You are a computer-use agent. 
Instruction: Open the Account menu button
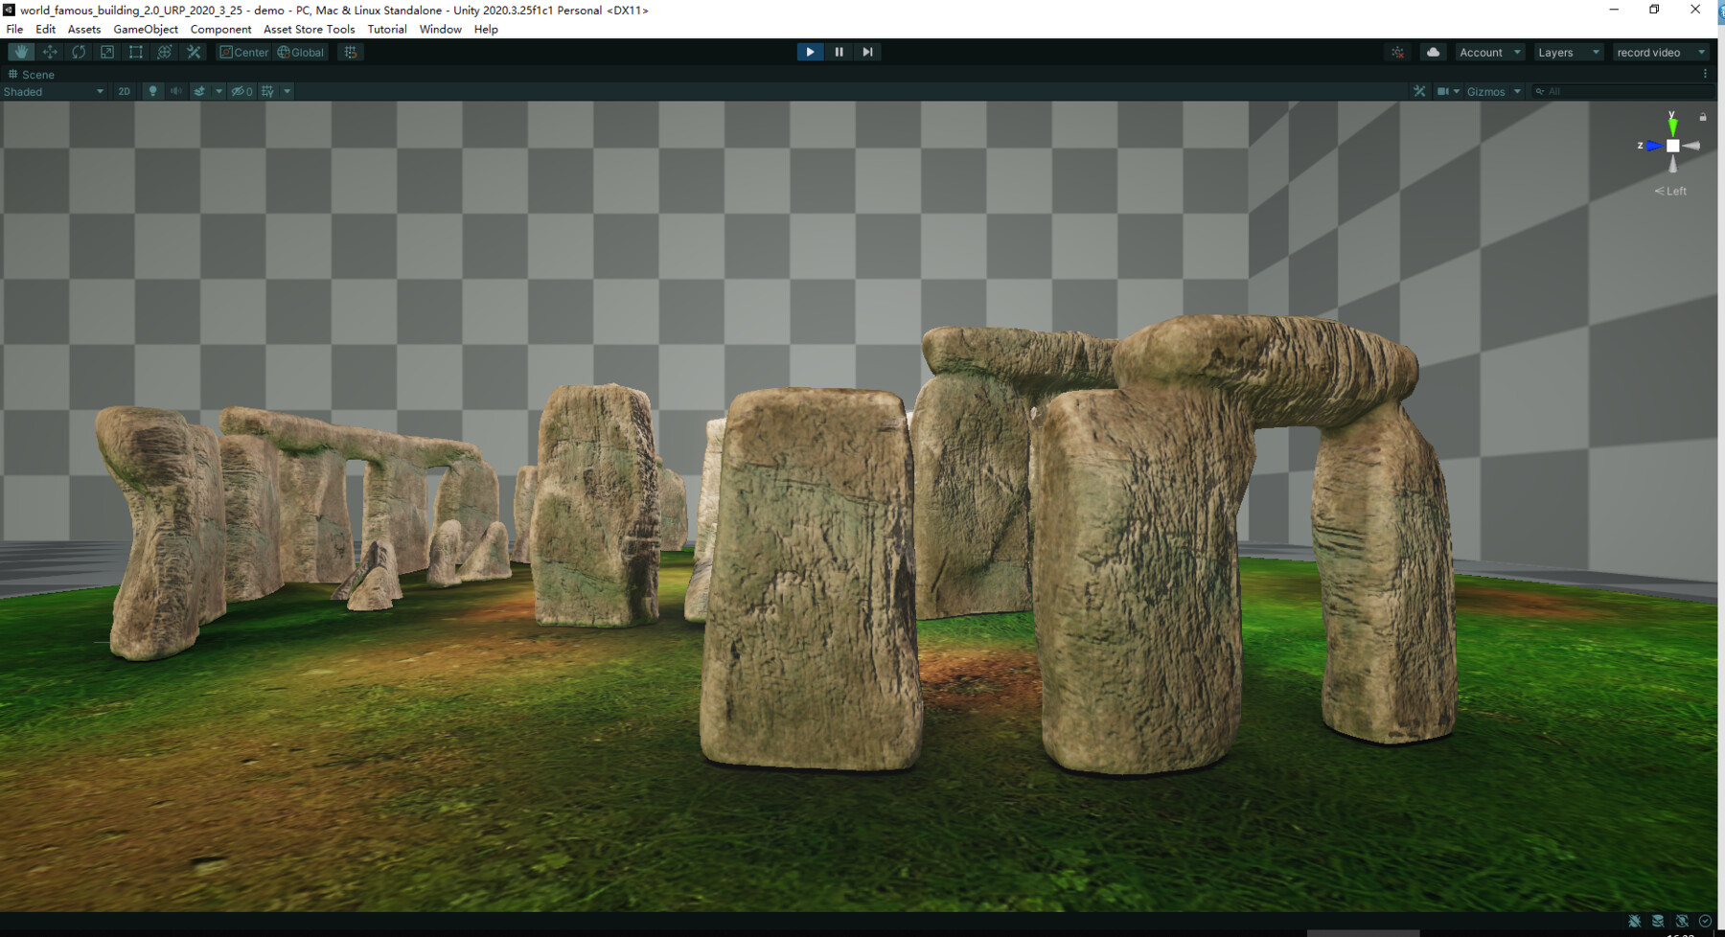[x=1489, y=52]
